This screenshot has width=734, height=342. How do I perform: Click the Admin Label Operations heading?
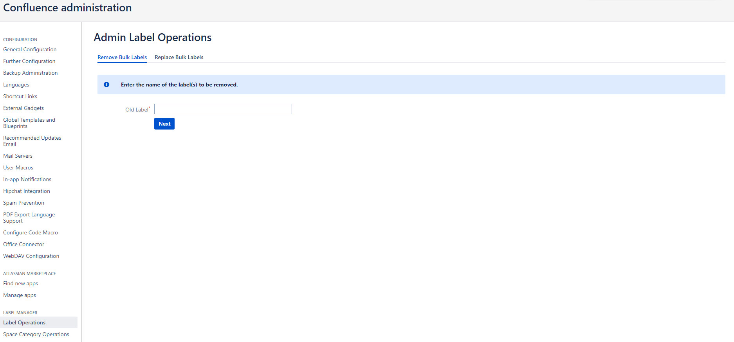153,37
